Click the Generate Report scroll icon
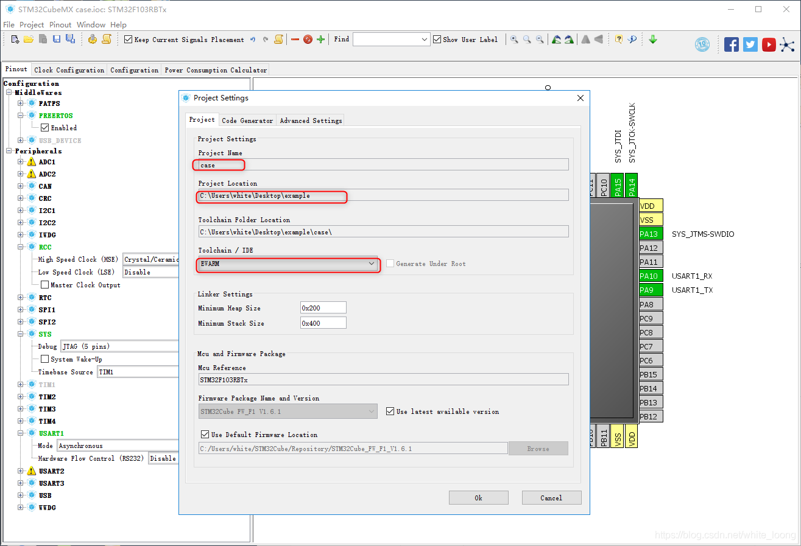Image resolution: width=801 pixels, height=546 pixels. (107, 40)
